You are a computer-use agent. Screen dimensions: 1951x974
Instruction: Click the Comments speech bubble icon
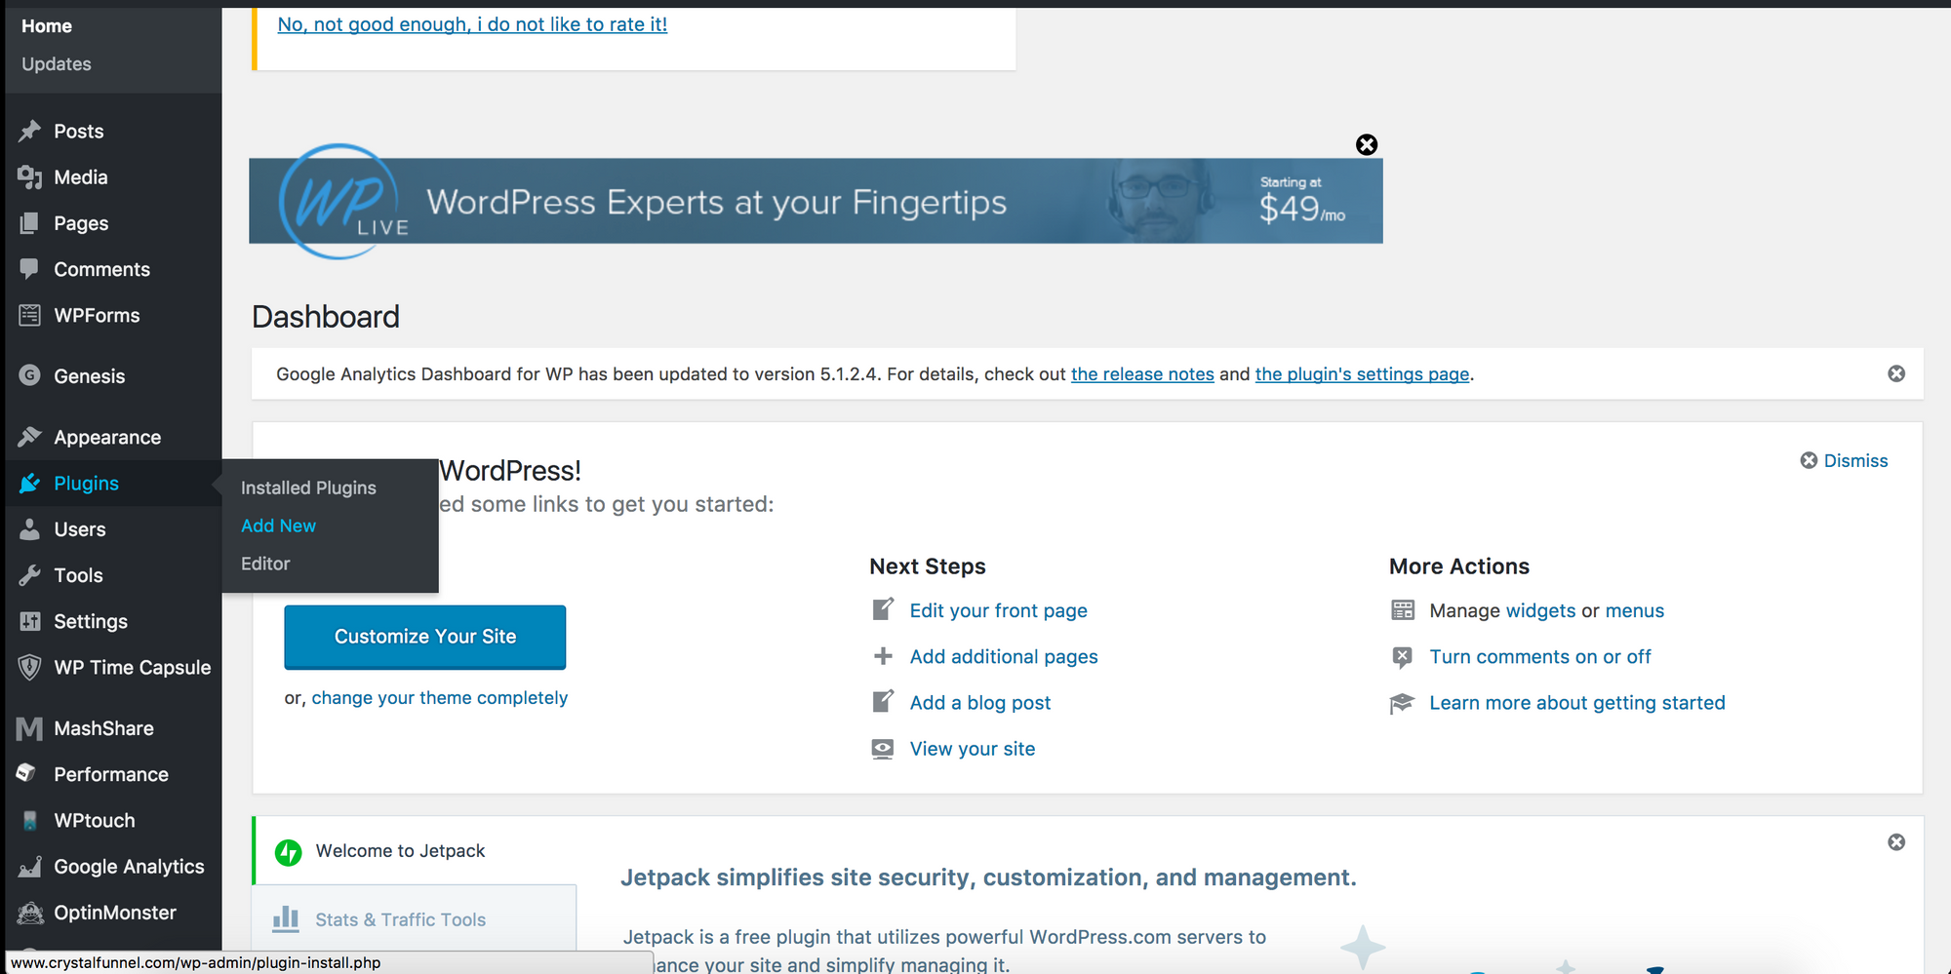pos(30,269)
